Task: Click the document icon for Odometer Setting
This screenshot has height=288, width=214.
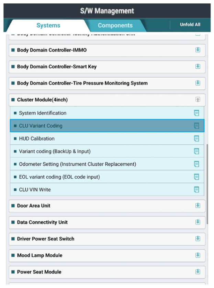Action: [x=196, y=164]
